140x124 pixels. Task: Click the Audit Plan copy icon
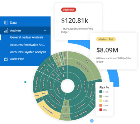6,59
